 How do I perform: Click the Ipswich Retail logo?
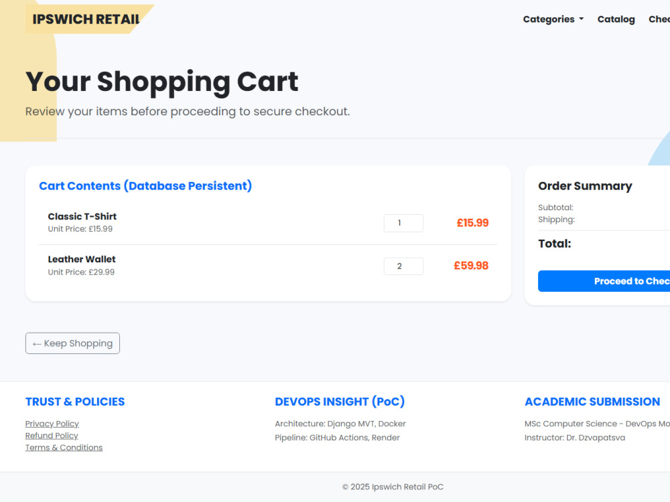[86, 19]
